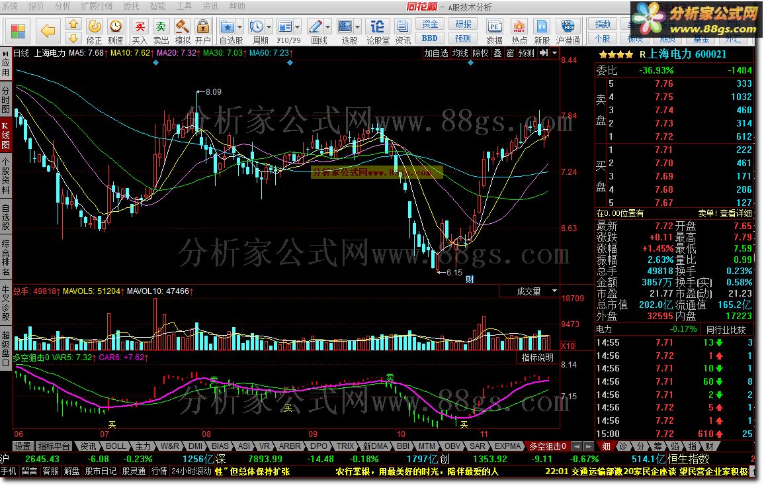Viewport: 764px width, 486px height.
Task: Open the 修正 (correction) tool
Action: click(95, 31)
